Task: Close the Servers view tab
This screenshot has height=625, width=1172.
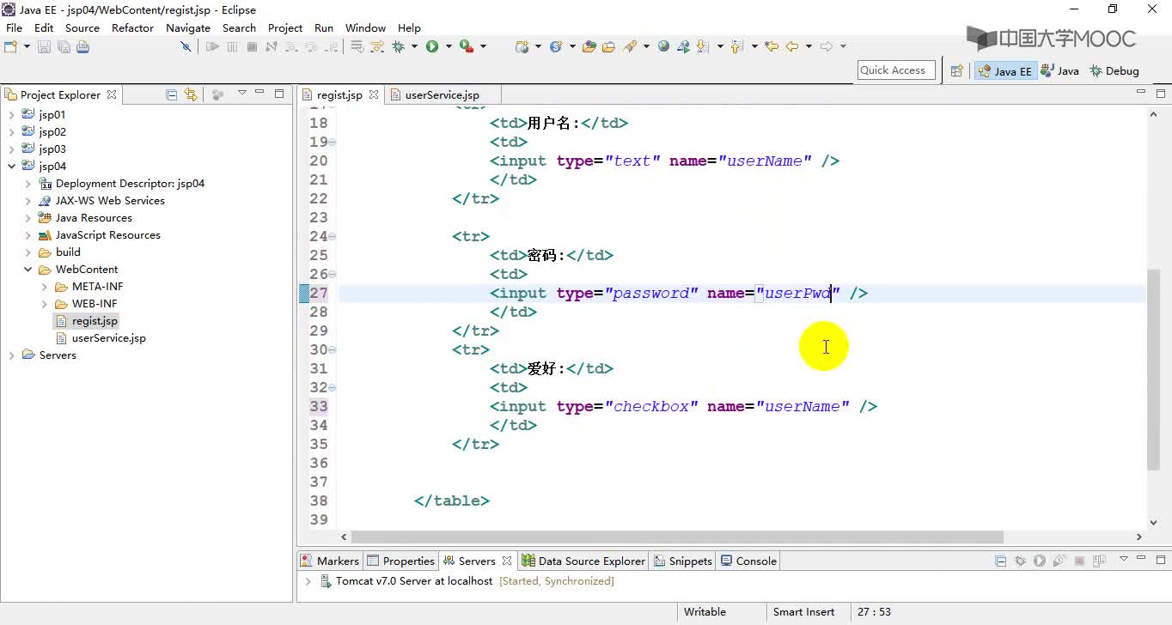Action: click(x=507, y=561)
